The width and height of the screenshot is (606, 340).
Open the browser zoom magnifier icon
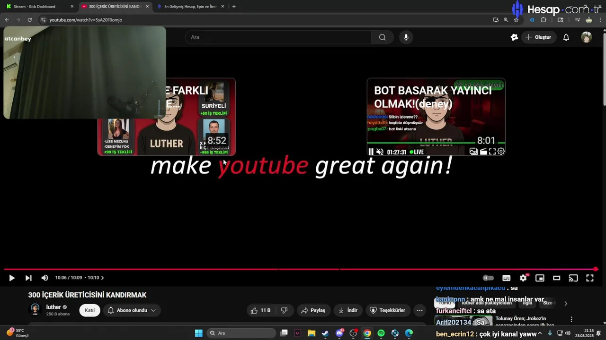[x=506, y=20]
